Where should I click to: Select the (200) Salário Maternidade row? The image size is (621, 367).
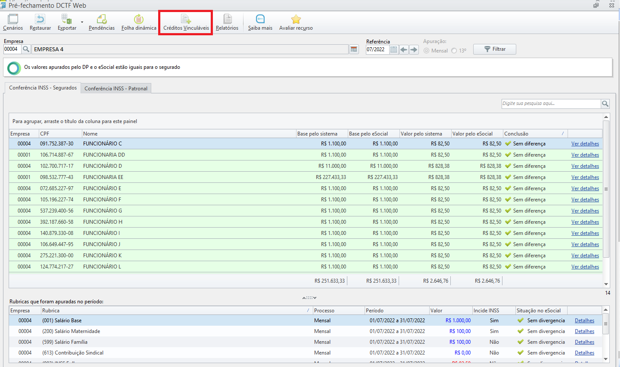305,331
